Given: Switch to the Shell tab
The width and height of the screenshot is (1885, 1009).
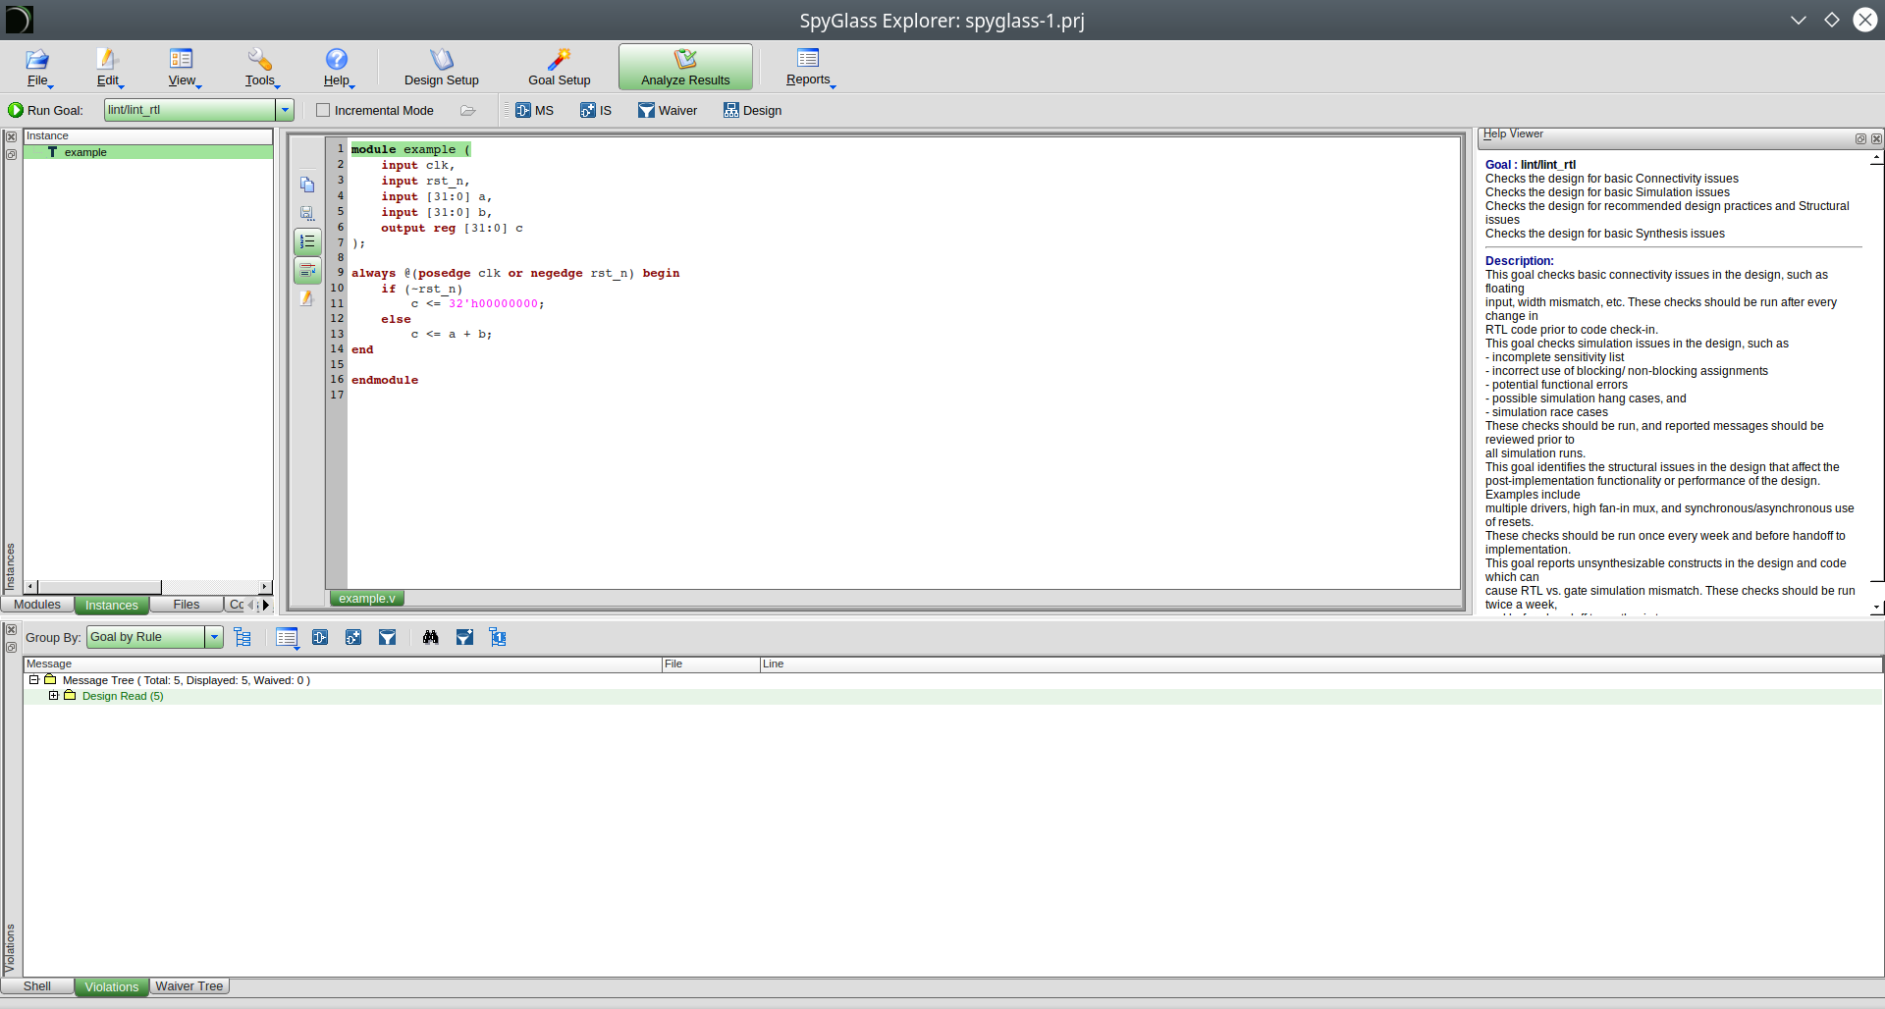Looking at the screenshot, I should pos(37,986).
